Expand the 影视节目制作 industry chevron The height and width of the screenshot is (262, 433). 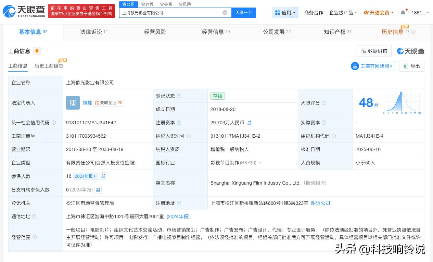click(x=260, y=163)
